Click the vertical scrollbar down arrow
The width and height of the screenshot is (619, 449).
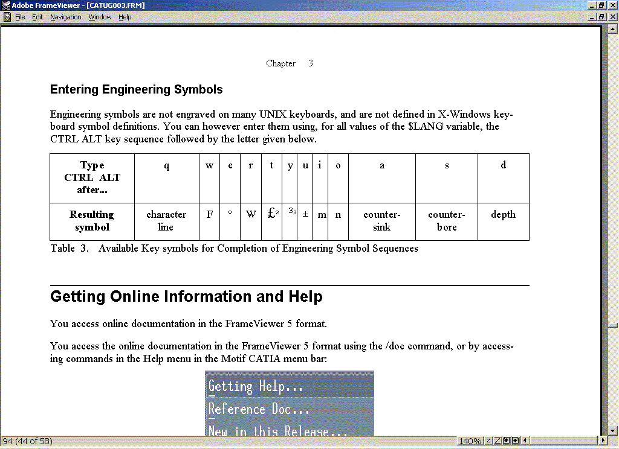613,430
